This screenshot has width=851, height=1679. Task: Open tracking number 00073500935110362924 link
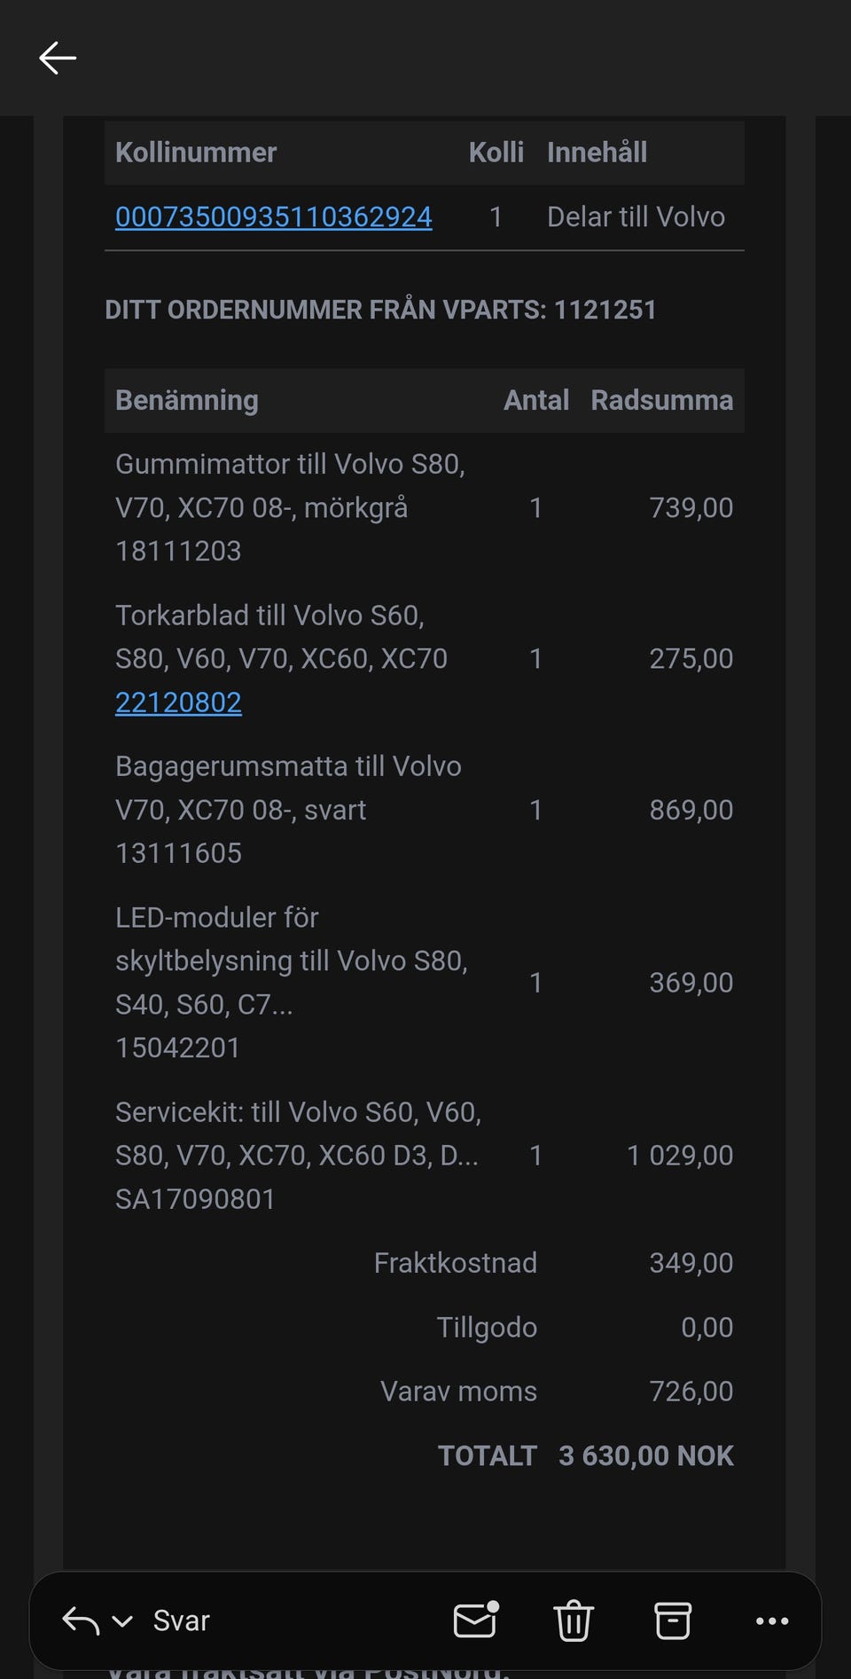pyautogui.click(x=273, y=217)
